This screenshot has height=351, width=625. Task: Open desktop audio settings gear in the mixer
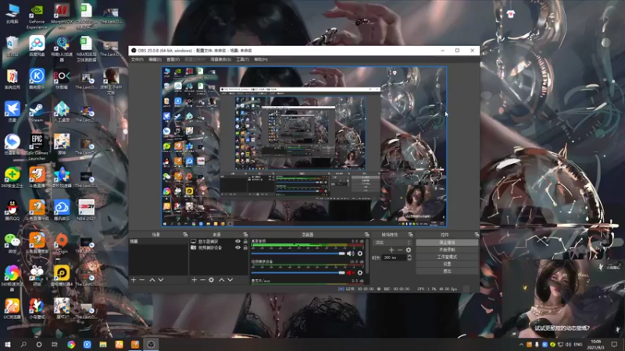(x=360, y=253)
